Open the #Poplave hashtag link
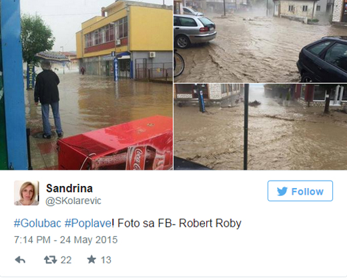 pyautogui.click(x=88, y=223)
